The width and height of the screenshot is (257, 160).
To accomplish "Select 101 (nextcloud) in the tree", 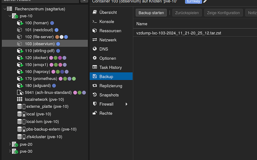I will click(45, 30).
